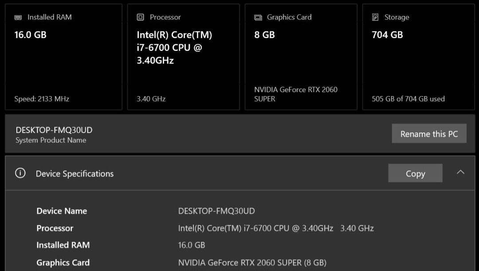This screenshot has height=271, width=479.
Task: Click the Storage drive icon
Action: 375,16
